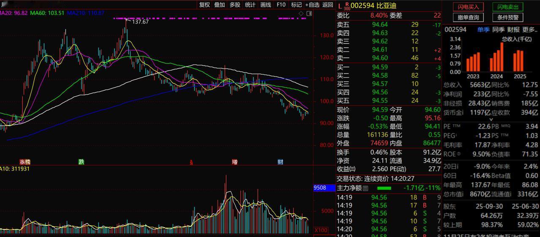Open 条件预警 conditional alert
Image resolution: width=540 pixels, height=237 pixels.
point(508,17)
